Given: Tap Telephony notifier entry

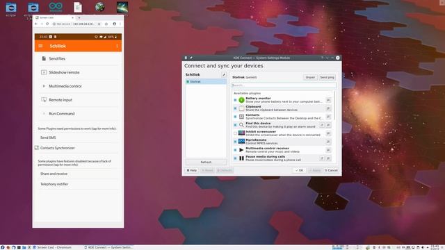Looking at the screenshot, I should (x=78, y=184).
